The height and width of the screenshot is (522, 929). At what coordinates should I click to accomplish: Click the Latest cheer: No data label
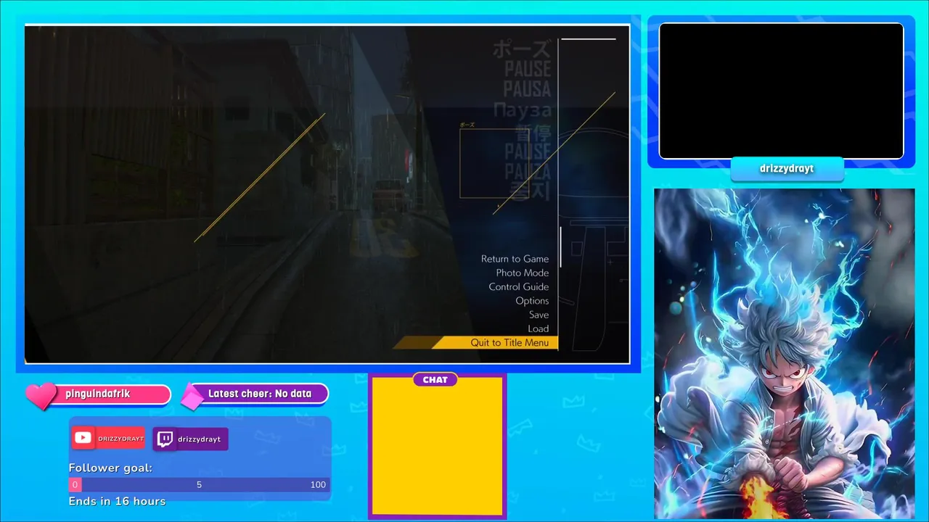pyautogui.click(x=260, y=394)
